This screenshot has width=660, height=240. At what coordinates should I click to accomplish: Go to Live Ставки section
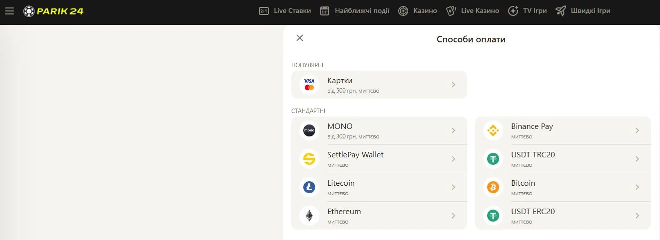(x=292, y=11)
